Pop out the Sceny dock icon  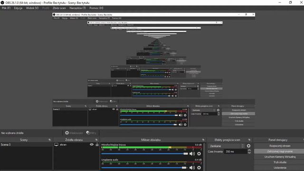pos(49,140)
